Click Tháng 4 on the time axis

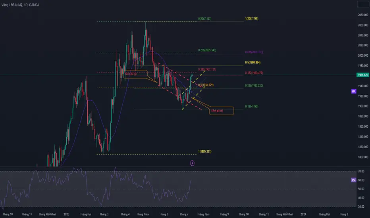[125, 214]
